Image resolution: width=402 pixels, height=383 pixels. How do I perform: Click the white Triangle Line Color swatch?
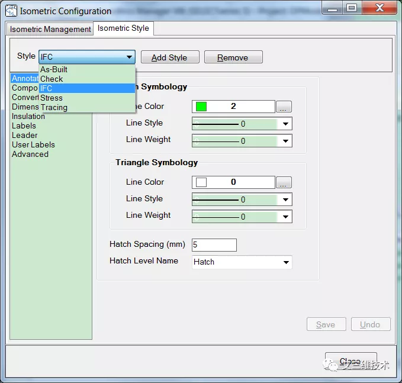[201, 182]
